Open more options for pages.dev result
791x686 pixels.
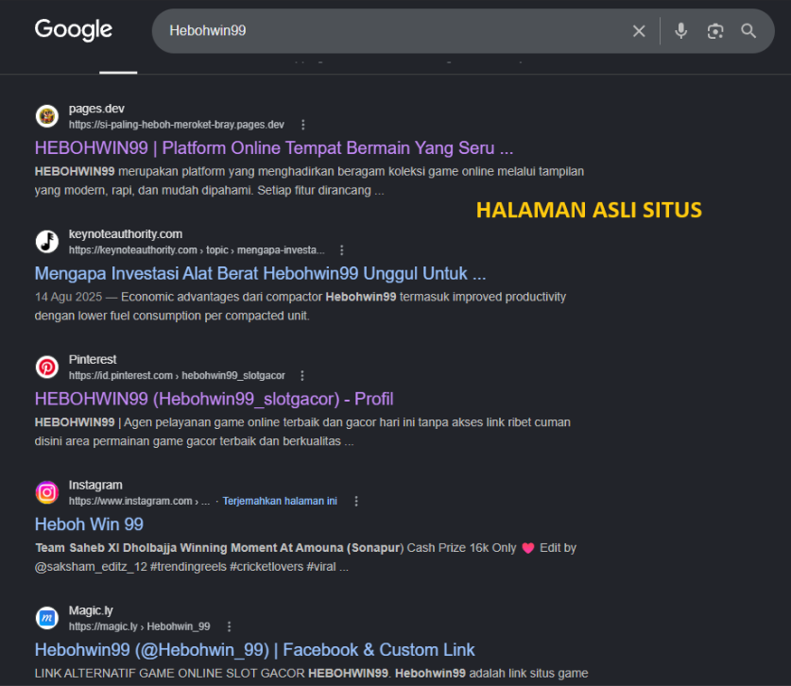click(302, 125)
